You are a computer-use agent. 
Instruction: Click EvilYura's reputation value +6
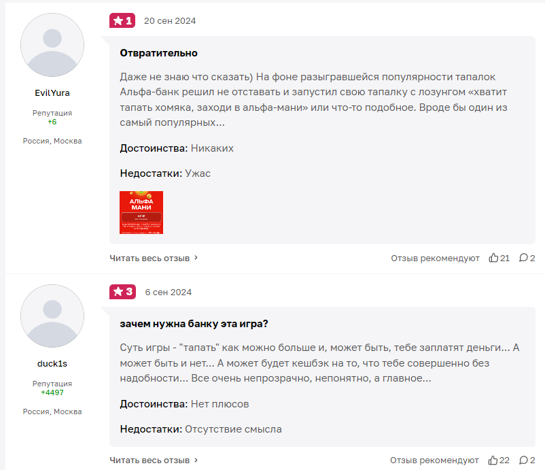click(x=52, y=122)
